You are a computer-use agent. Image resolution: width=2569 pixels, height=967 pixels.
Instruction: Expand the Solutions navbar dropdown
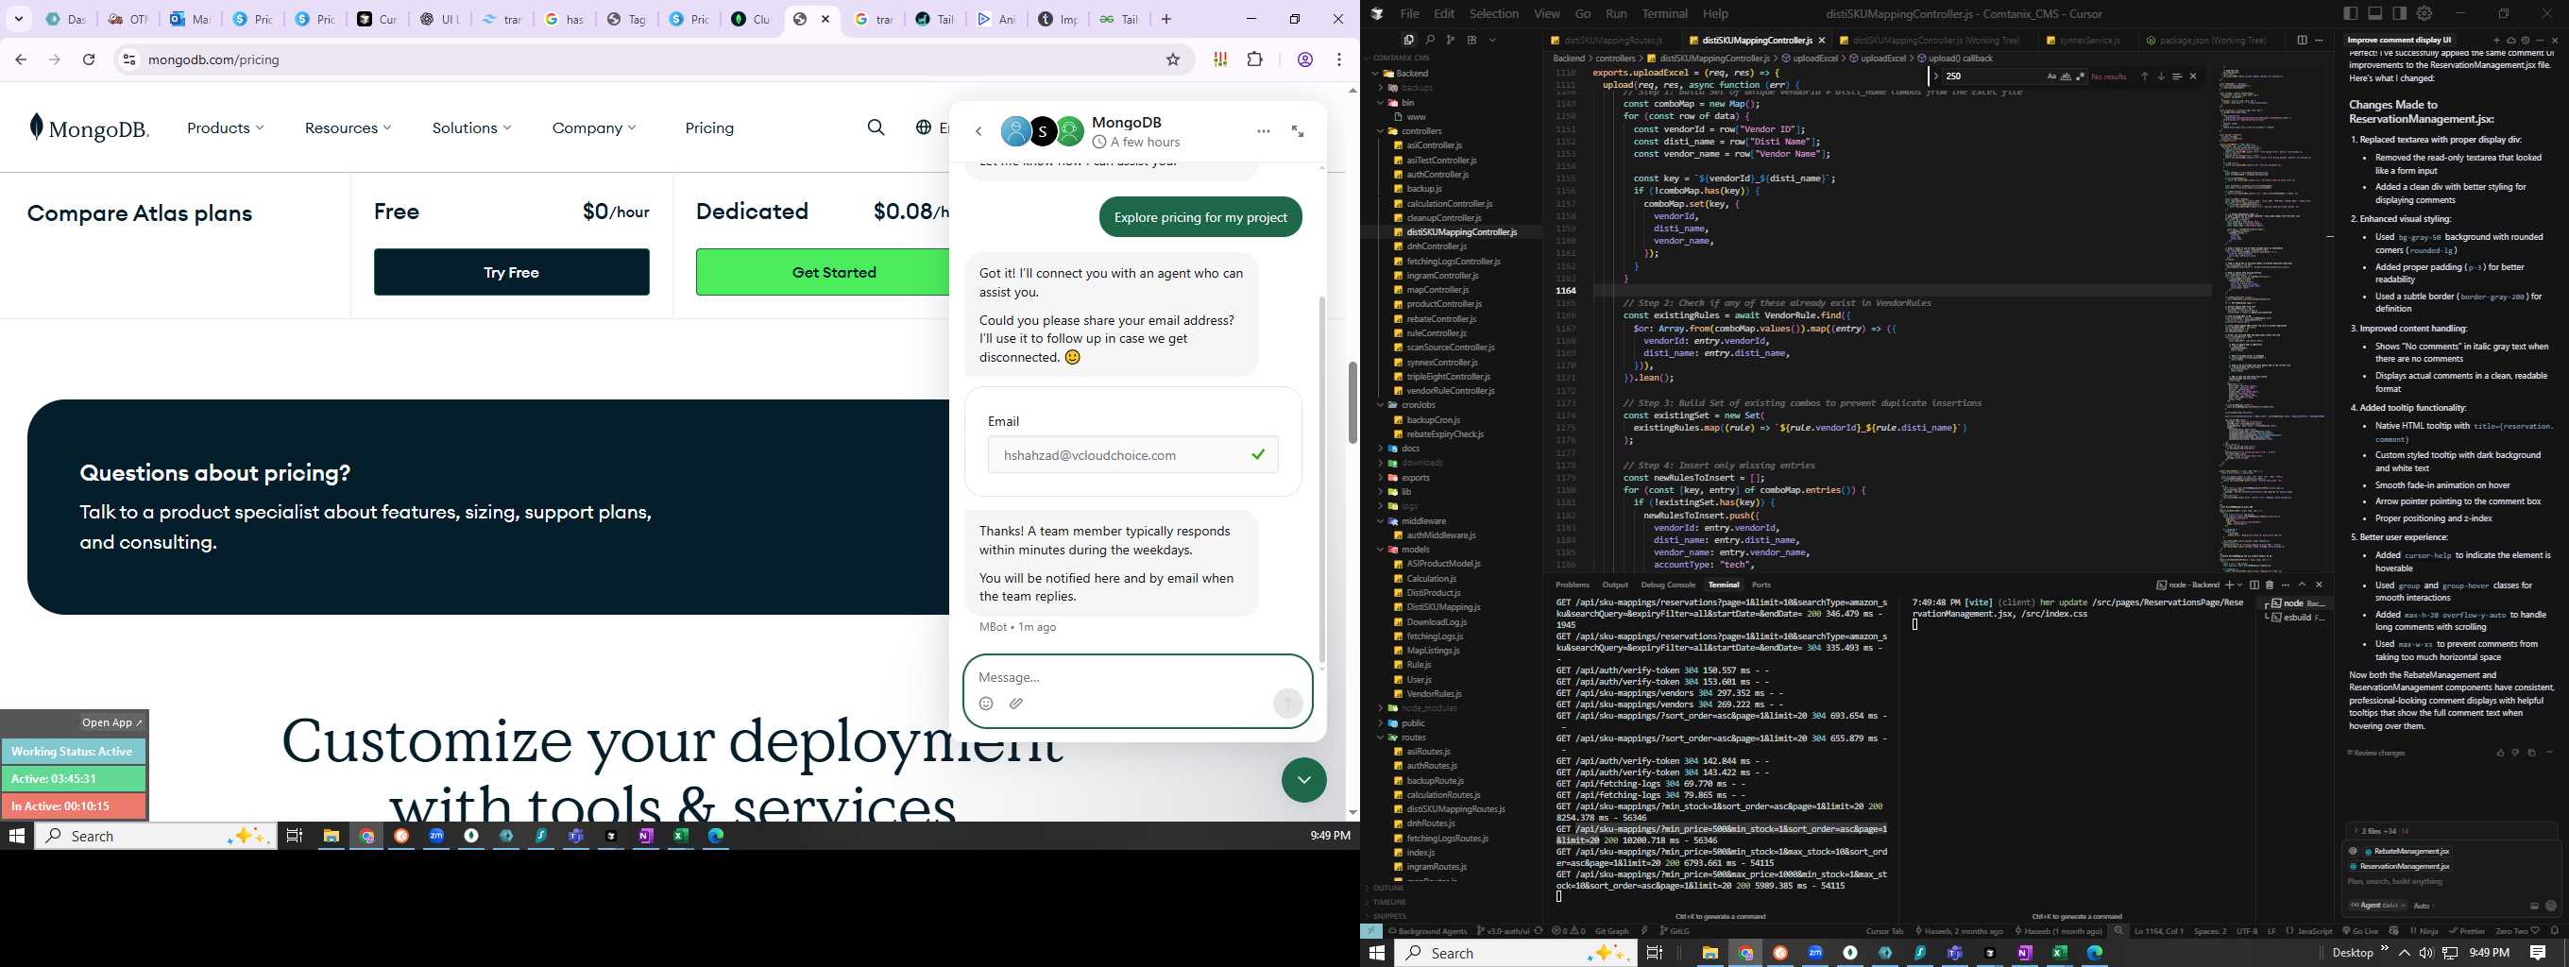click(471, 127)
